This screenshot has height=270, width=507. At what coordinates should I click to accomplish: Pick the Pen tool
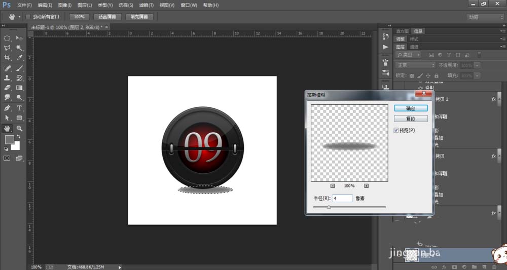tap(8, 108)
